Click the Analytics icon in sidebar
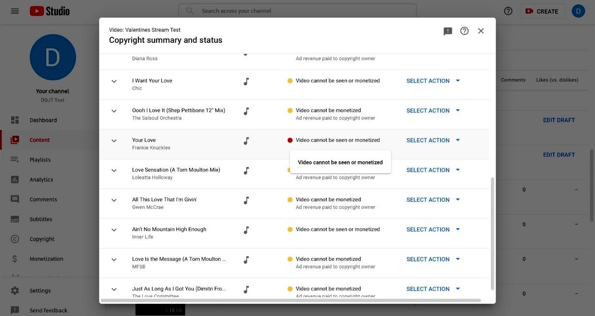 15,180
